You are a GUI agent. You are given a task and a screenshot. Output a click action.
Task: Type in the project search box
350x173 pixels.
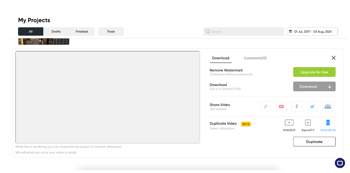pos(244,31)
